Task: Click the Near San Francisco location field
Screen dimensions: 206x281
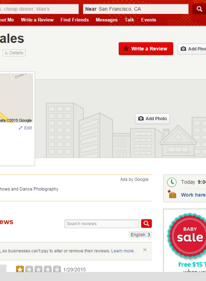Action: pyautogui.click(x=136, y=9)
